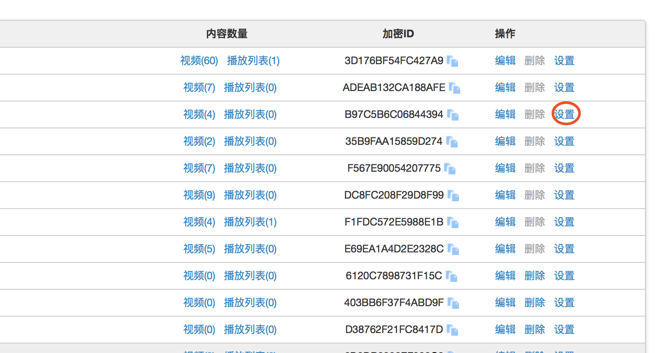Image resolution: width=661 pixels, height=353 pixels.
Task: Click 编辑 for row ADEAB132CA188AFE
Action: pos(505,87)
